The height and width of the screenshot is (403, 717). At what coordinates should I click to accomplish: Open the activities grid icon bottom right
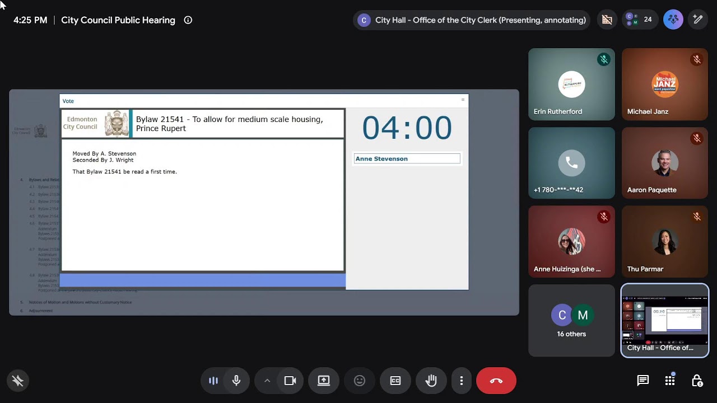pos(670,381)
